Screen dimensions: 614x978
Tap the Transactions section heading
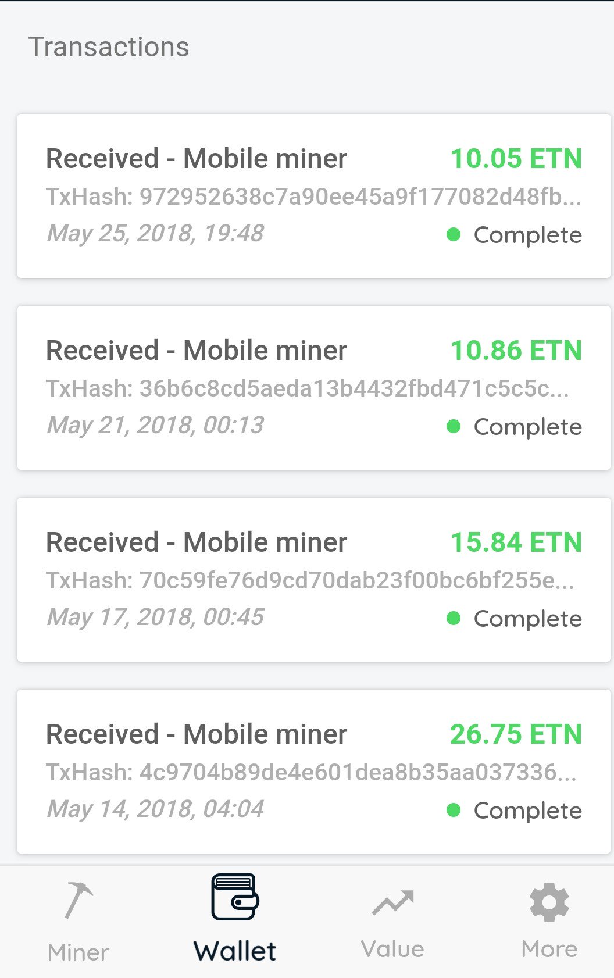[x=109, y=47]
